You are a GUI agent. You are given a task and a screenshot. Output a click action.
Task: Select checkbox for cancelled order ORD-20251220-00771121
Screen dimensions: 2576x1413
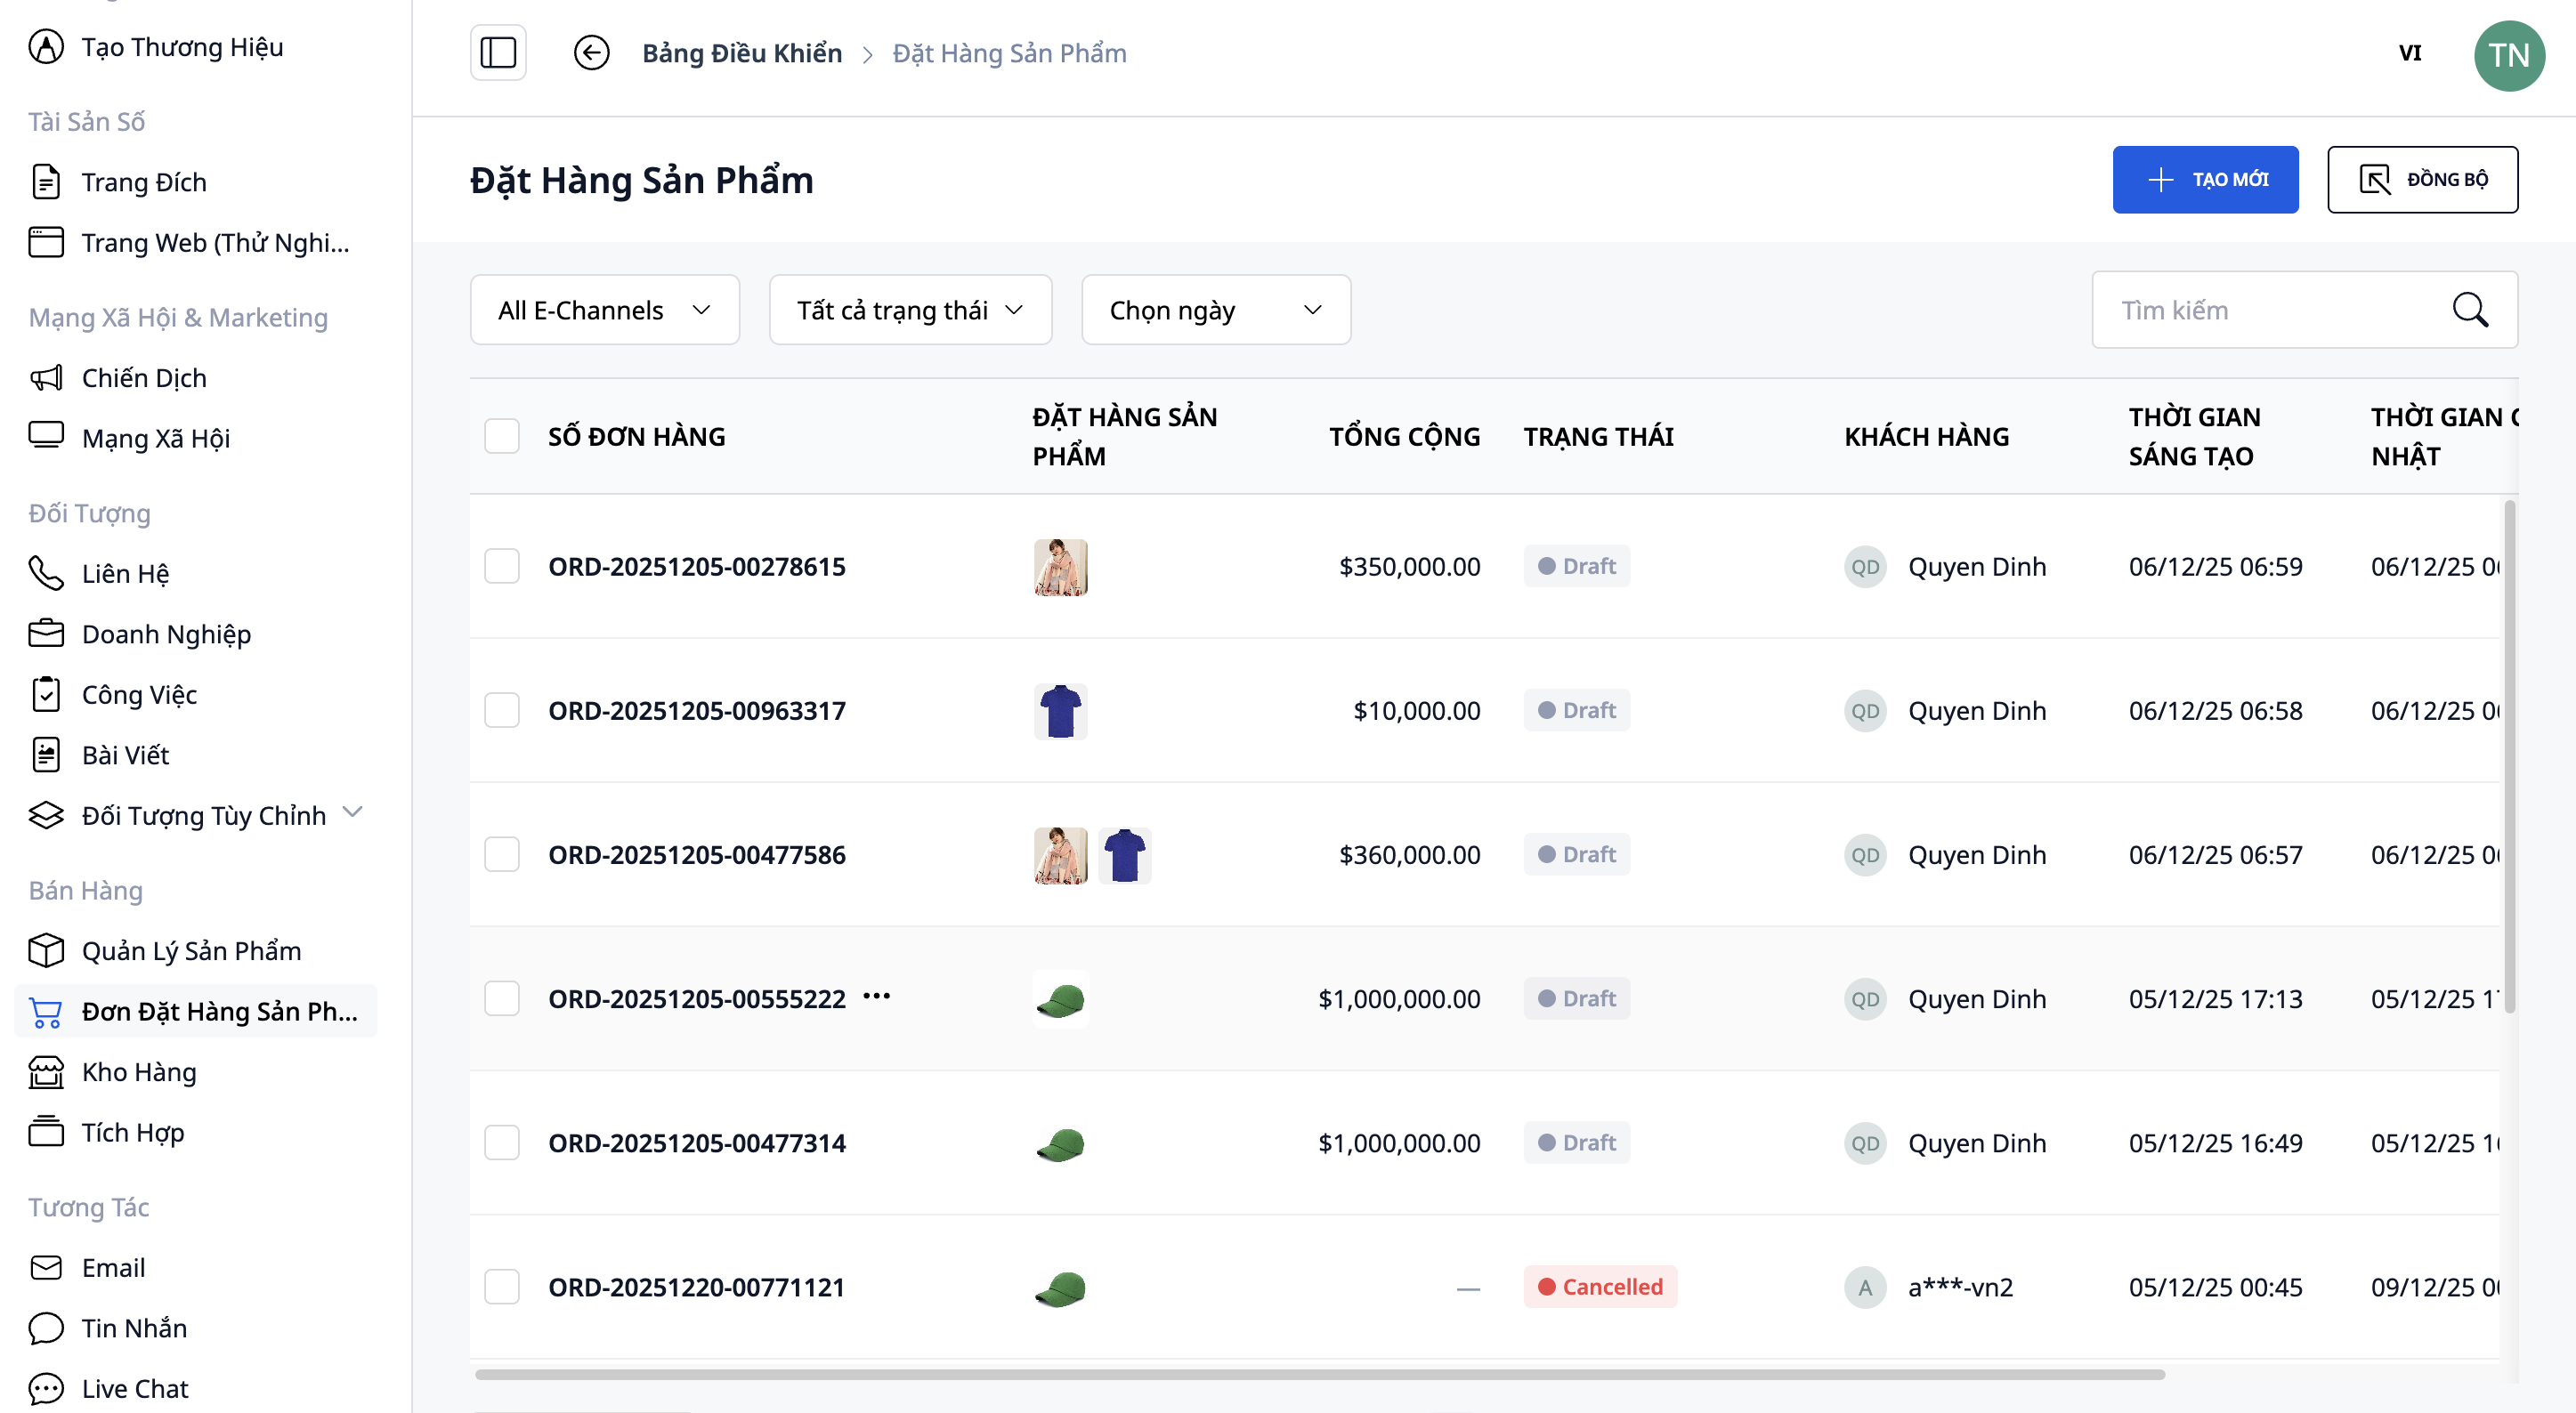(502, 1287)
